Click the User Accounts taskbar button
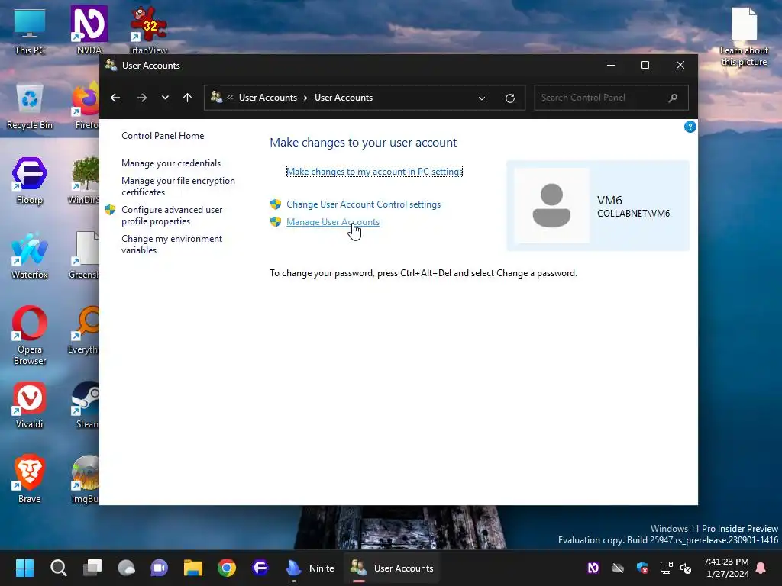The width and height of the screenshot is (782, 586). pyautogui.click(x=392, y=568)
